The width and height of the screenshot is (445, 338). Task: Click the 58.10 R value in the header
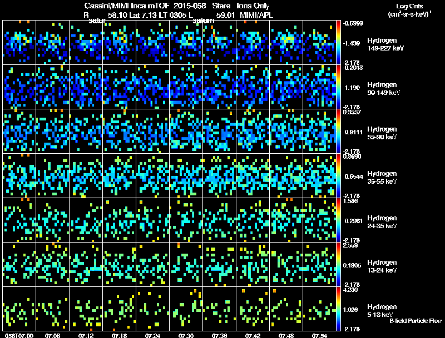117,15
